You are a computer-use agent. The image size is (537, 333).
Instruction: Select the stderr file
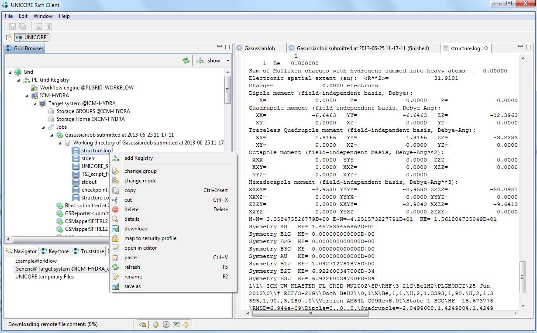click(88, 158)
